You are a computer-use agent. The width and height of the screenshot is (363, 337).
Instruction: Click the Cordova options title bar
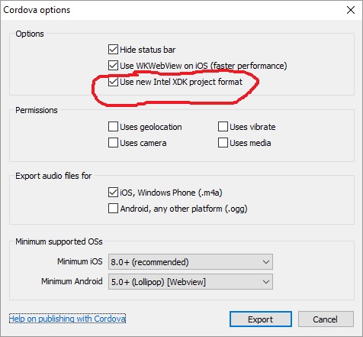pyautogui.click(x=173, y=10)
